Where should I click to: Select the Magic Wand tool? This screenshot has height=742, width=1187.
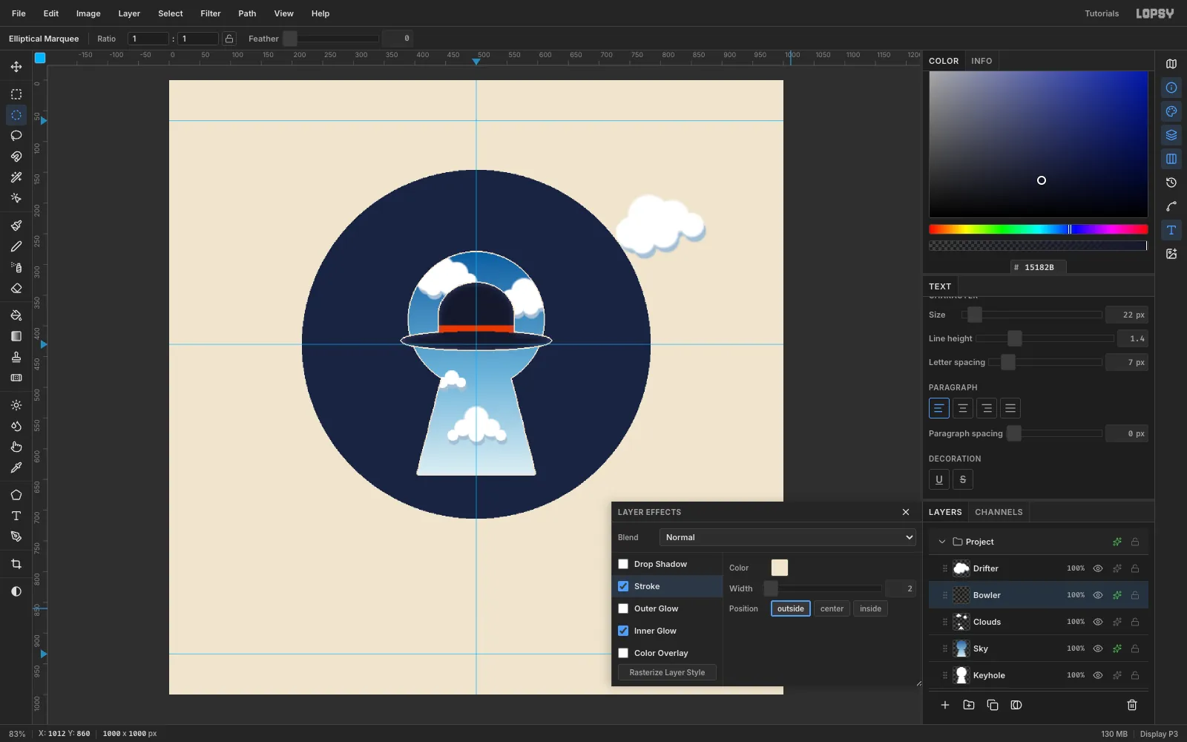click(x=16, y=177)
